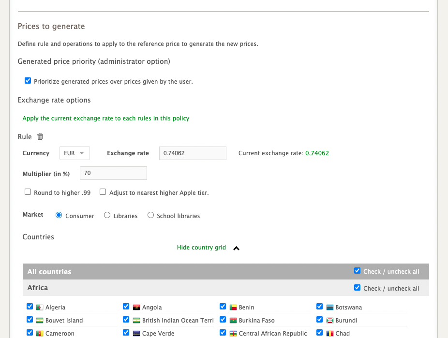This screenshot has width=448, height=338.
Task: Delete the rule using trash icon
Action: click(x=40, y=137)
